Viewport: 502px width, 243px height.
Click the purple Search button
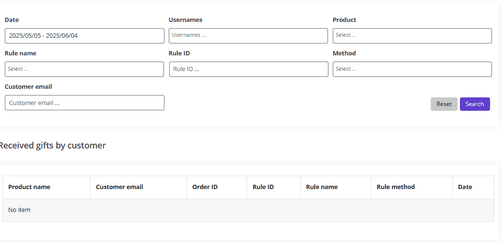(474, 104)
